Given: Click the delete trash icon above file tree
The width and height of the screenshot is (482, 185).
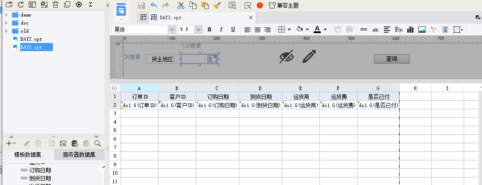Looking at the screenshot, I should [x=56, y=4].
